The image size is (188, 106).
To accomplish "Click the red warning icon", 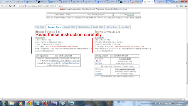I will 61,9.
